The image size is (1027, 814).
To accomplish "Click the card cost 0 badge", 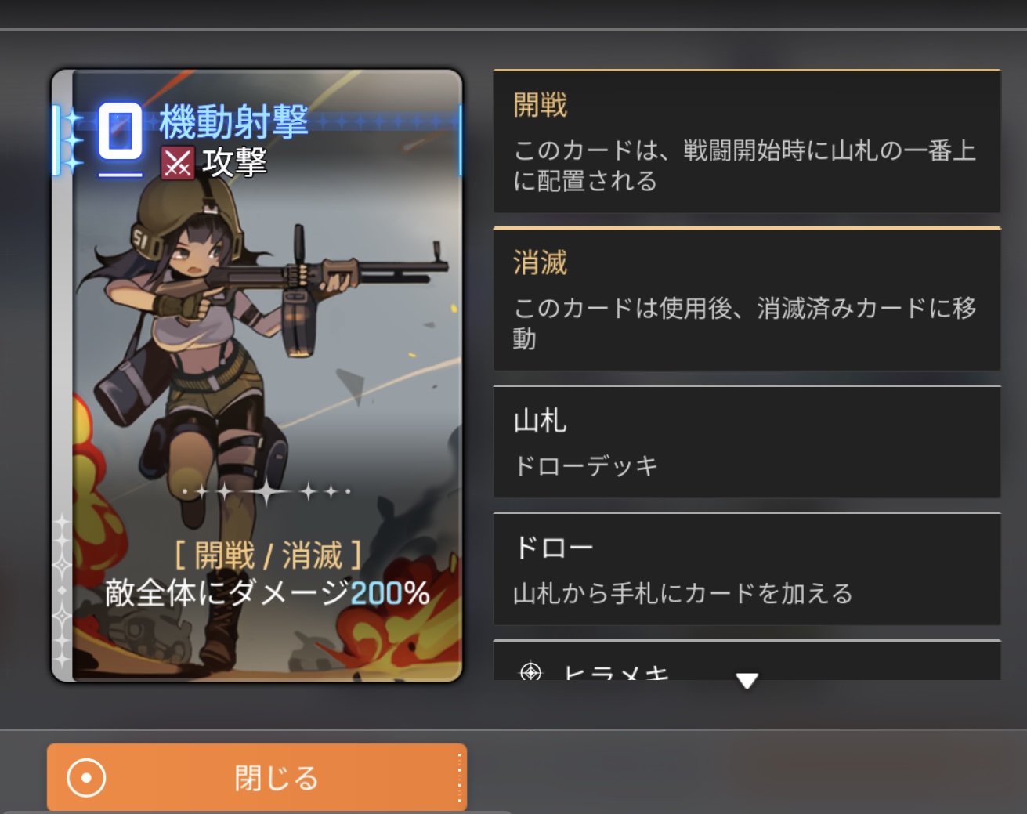I will [120, 132].
